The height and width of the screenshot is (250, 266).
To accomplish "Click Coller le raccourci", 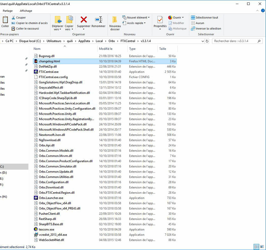I will (25, 29).
